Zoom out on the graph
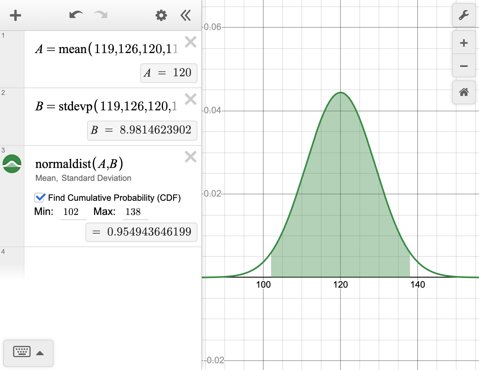Image resolution: width=479 pixels, height=370 pixels. pos(464,66)
